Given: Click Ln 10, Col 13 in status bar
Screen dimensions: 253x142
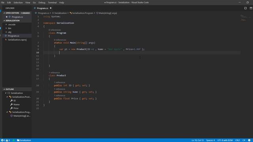Looking at the screenshot, I should [198, 140].
